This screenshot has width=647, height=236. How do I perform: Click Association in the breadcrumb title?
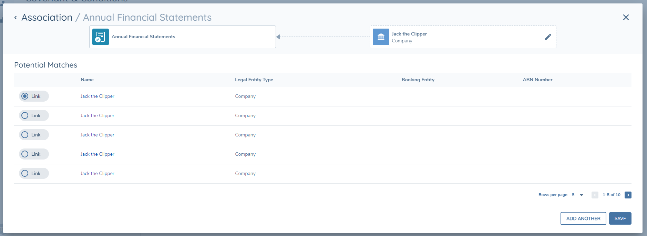coord(47,18)
